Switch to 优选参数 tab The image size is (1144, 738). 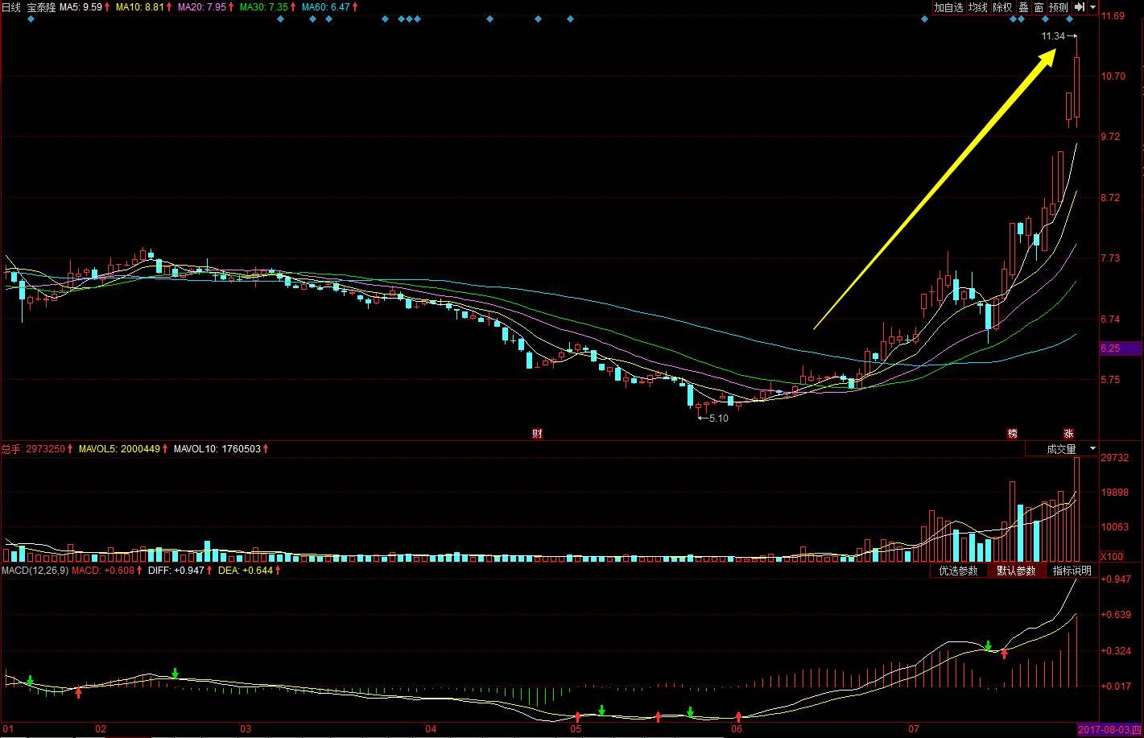[x=958, y=571]
